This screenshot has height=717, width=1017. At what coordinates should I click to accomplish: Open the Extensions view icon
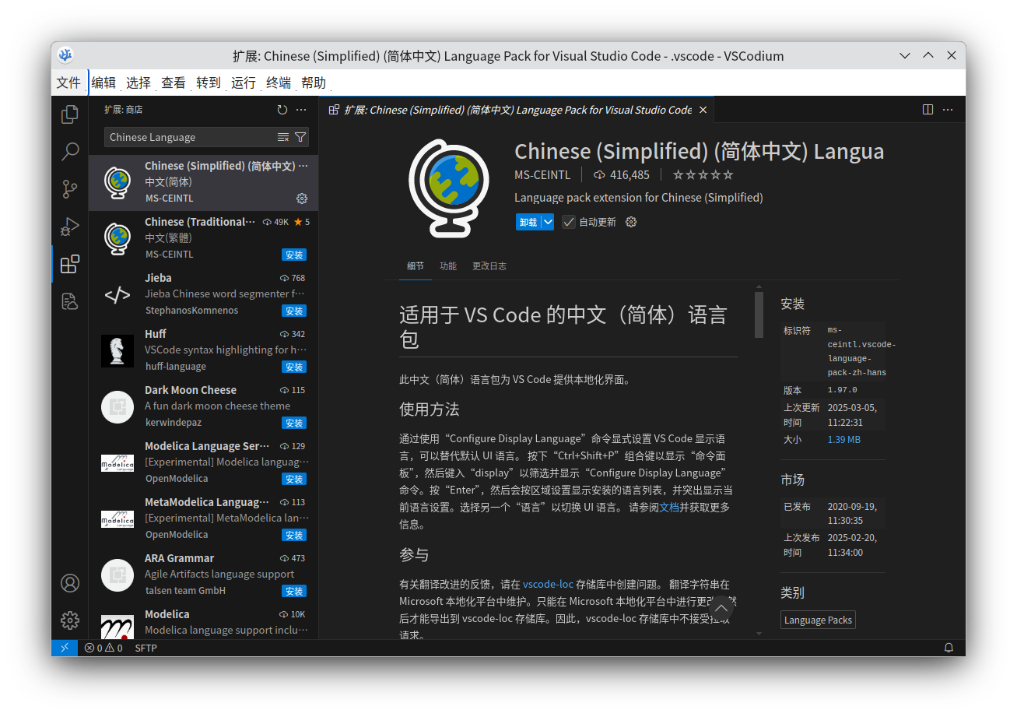tap(70, 264)
